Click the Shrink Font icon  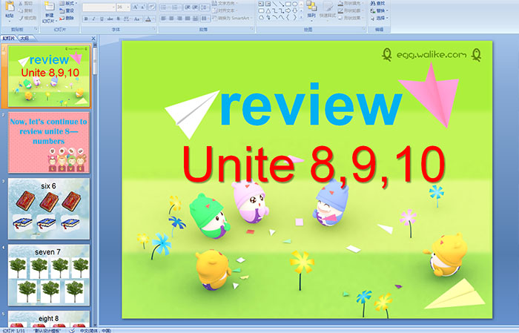tap(142, 7)
